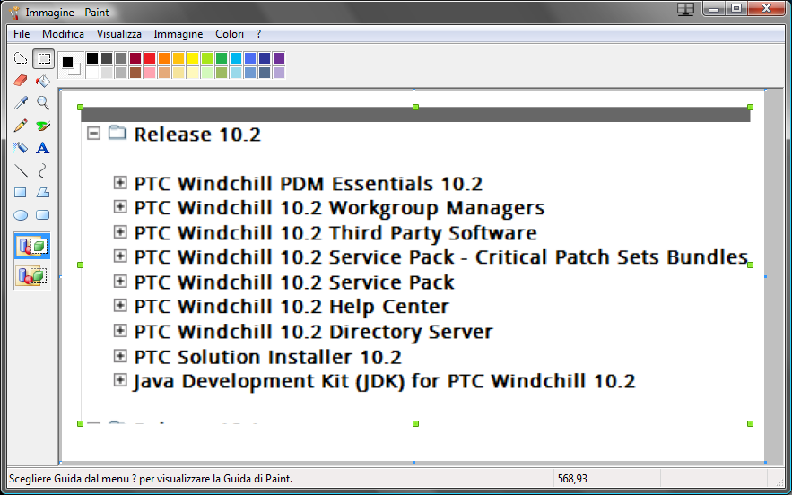The width and height of the screenshot is (792, 495).
Task: Select the brown color swatch
Action: point(135,73)
